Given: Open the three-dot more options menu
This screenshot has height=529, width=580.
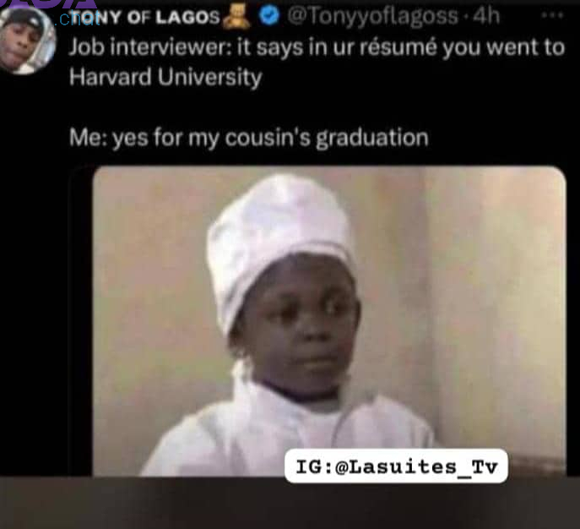Looking at the screenshot, I should point(552,15).
